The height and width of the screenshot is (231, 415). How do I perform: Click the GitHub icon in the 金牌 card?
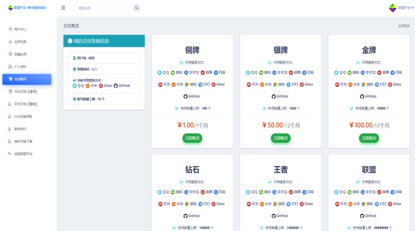coord(362,97)
